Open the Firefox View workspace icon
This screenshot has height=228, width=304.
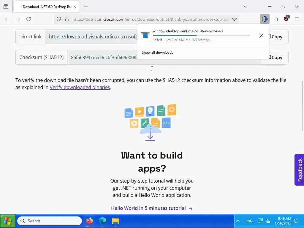pos(6,7)
